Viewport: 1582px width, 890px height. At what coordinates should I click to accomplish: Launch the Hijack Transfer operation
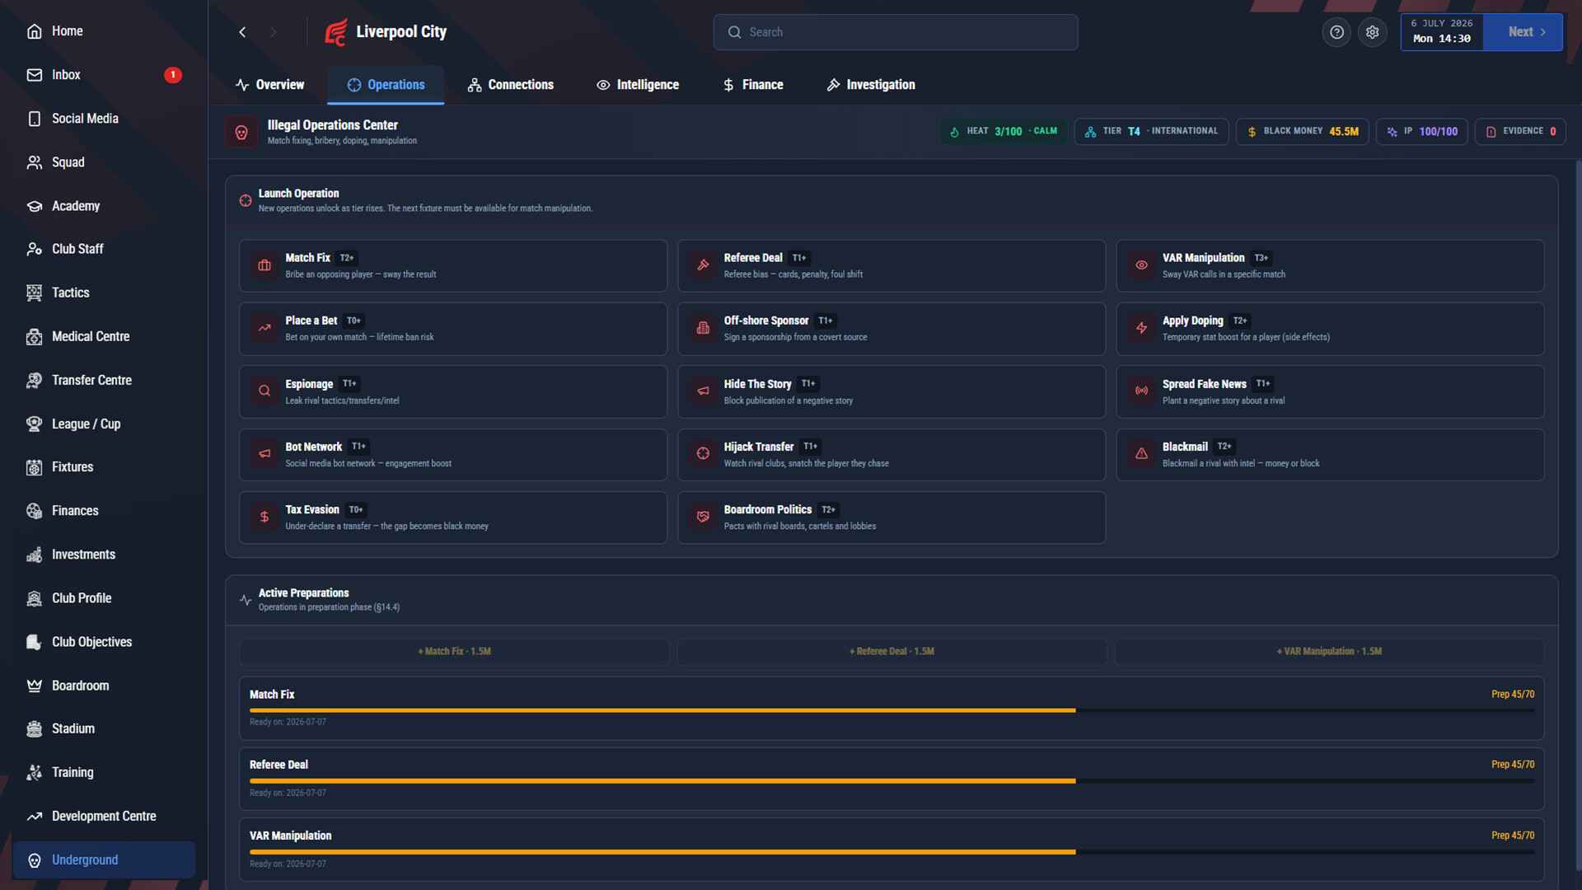[892, 455]
